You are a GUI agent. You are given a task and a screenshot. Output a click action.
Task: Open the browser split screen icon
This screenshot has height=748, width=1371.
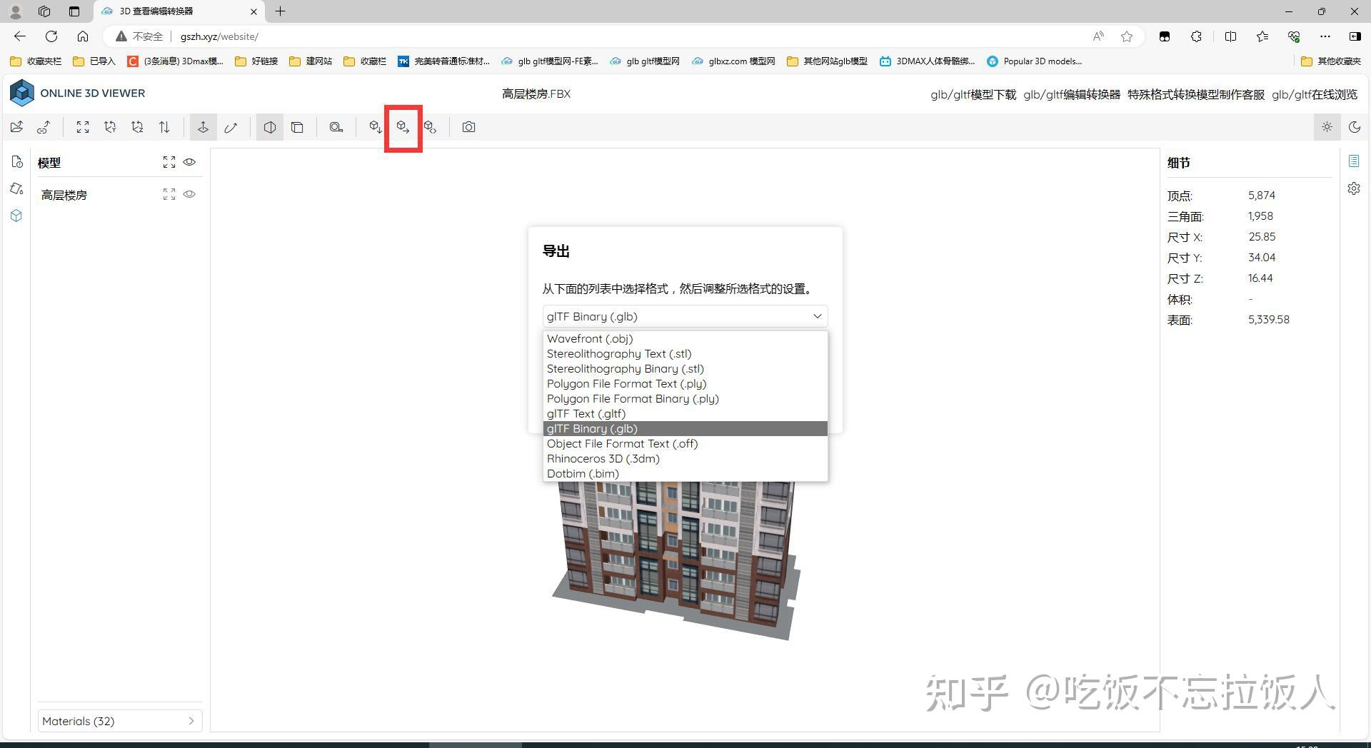[x=1230, y=36]
